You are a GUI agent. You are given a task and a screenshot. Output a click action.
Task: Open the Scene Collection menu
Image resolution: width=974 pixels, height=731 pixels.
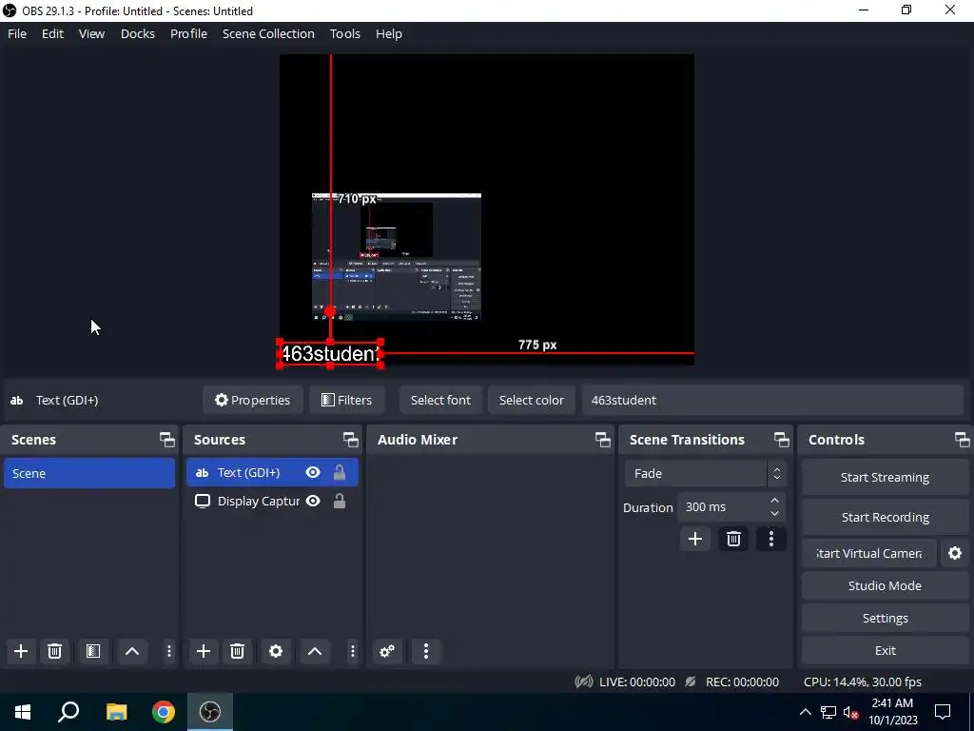point(268,33)
